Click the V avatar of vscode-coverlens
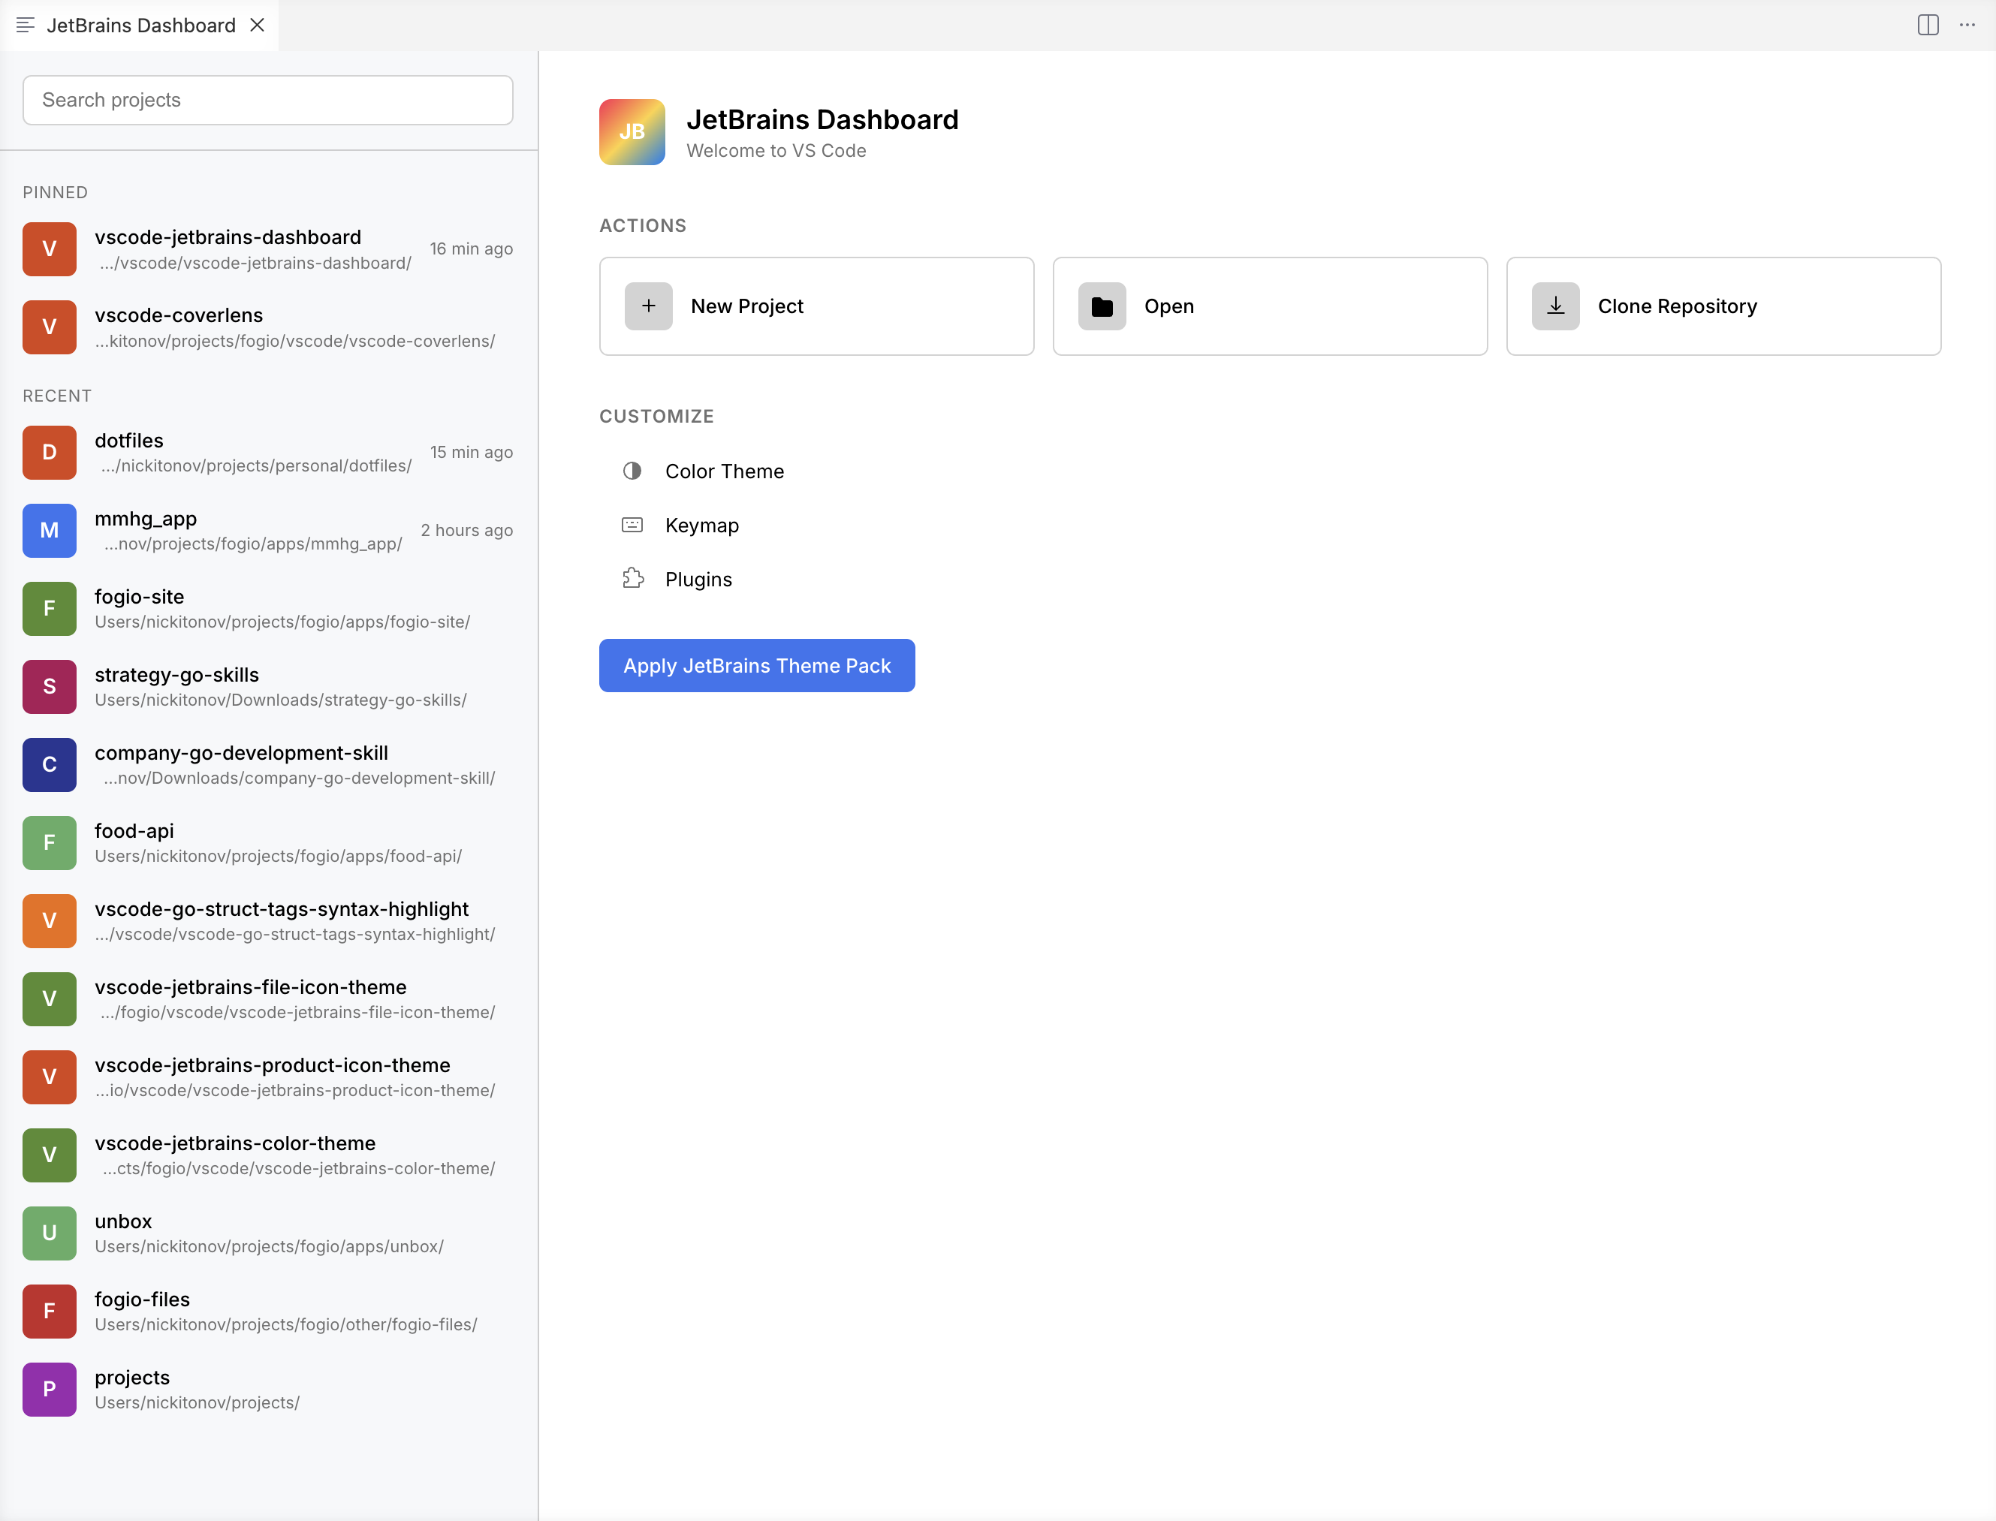This screenshot has width=1996, height=1521. [x=49, y=327]
